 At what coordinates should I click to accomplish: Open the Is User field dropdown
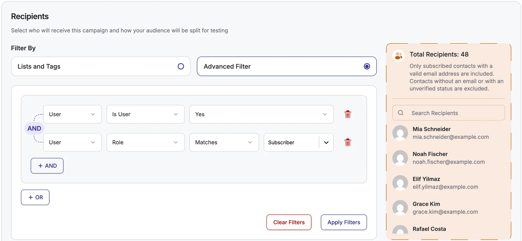tap(146, 114)
